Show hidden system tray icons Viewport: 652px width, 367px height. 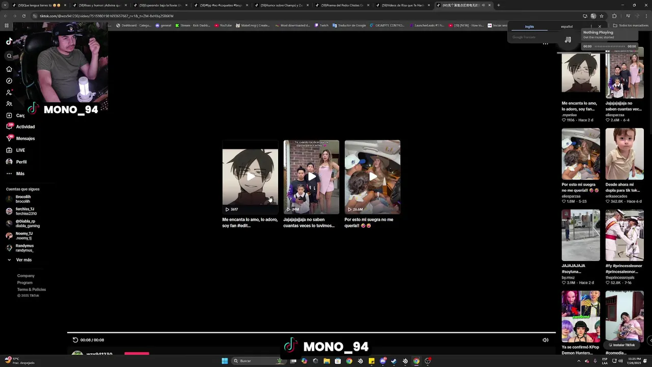click(x=579, y=361)
